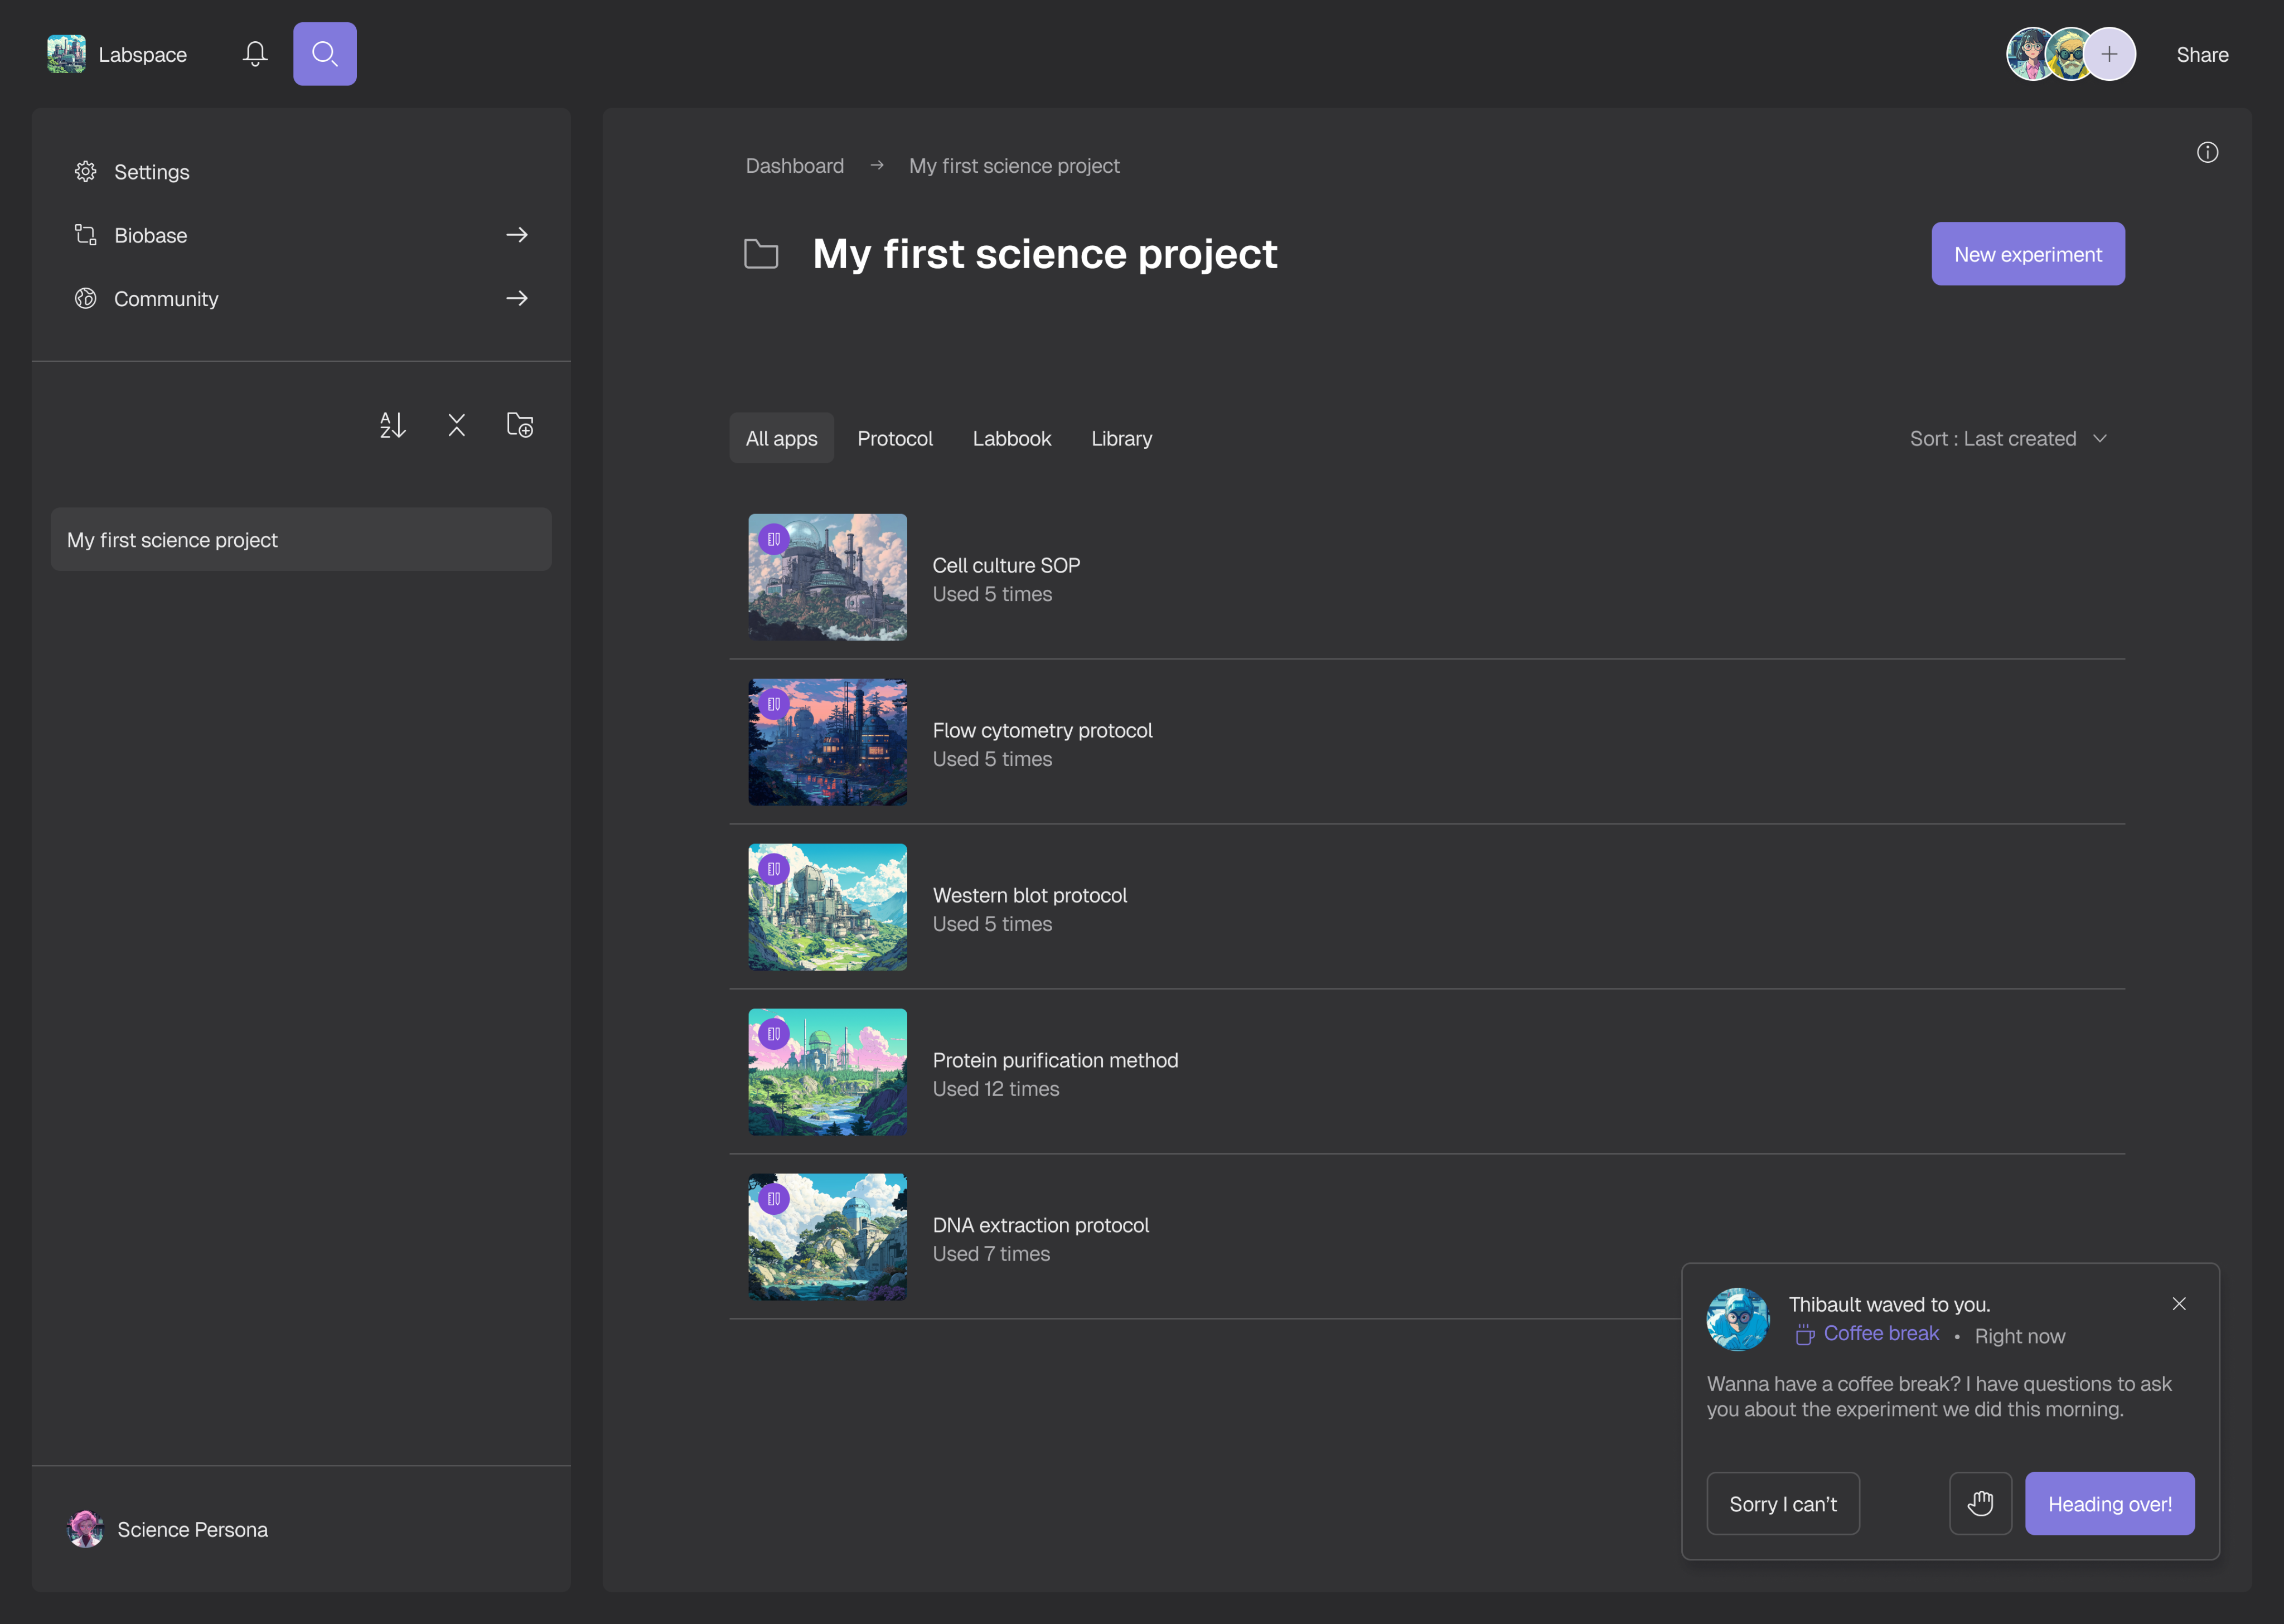Click the New experiment button
Screen dimensions: 2284x1624
click(2027, 254)
